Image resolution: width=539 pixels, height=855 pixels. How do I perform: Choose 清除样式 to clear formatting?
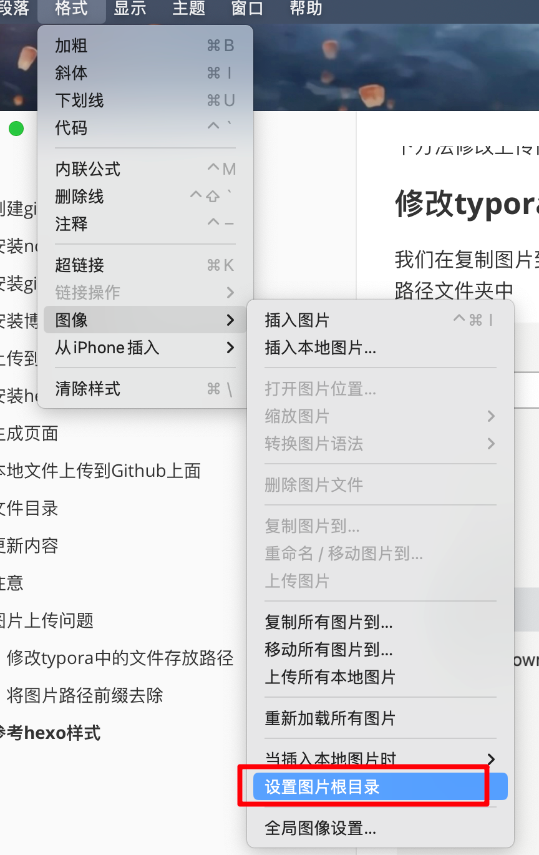(87, 389)
